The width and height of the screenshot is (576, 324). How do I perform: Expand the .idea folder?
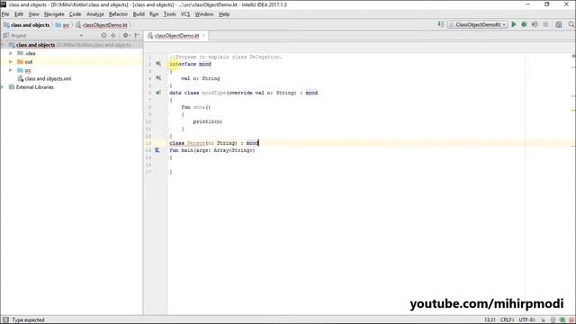point(11,53)
